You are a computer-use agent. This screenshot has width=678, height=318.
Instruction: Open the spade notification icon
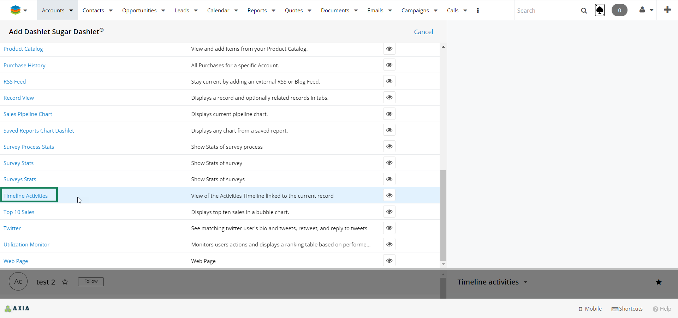coord(600,10)
